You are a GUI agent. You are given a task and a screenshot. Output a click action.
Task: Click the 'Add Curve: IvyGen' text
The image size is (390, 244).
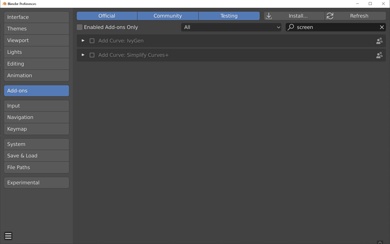point(121,41)
